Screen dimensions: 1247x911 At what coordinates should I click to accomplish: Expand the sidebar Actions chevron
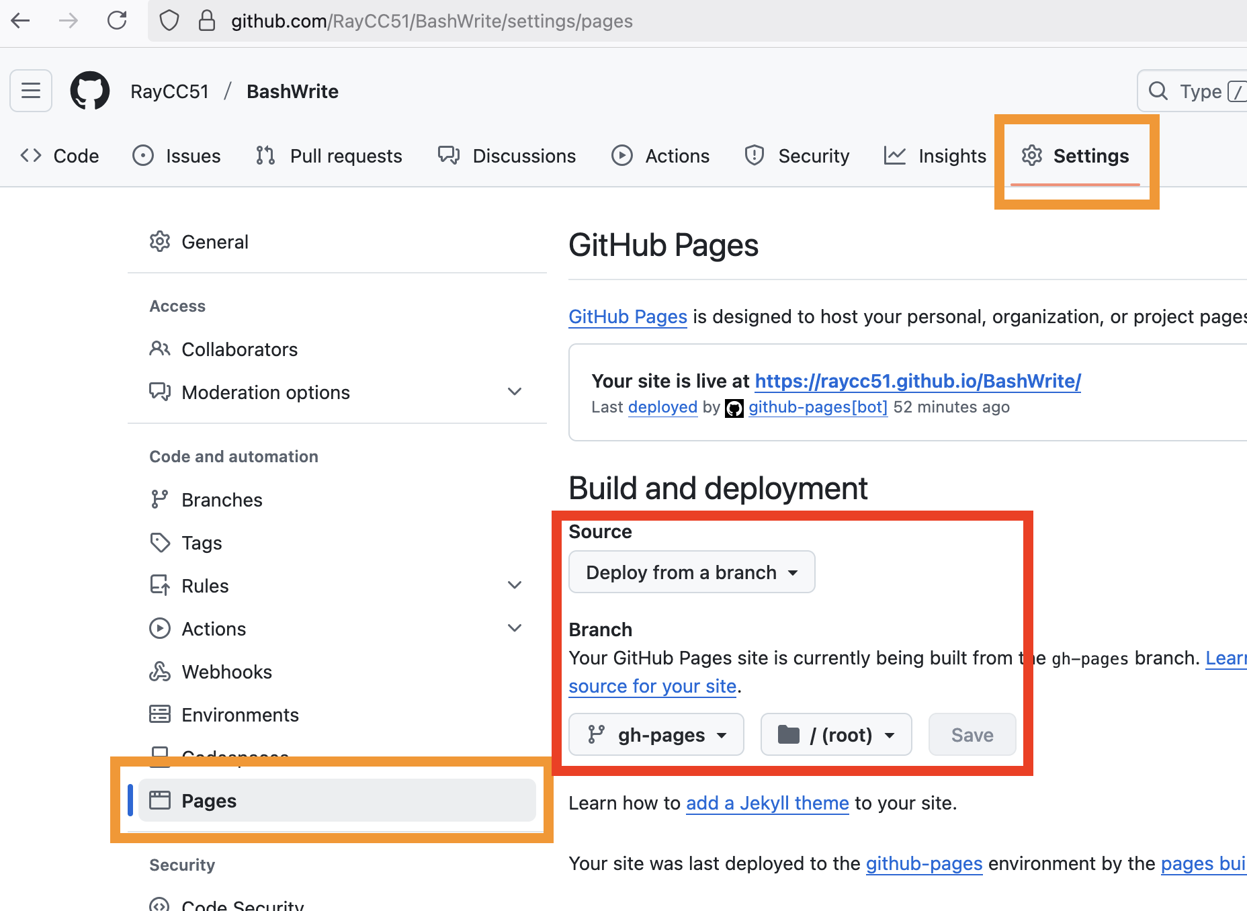click(x=515, y=629)
